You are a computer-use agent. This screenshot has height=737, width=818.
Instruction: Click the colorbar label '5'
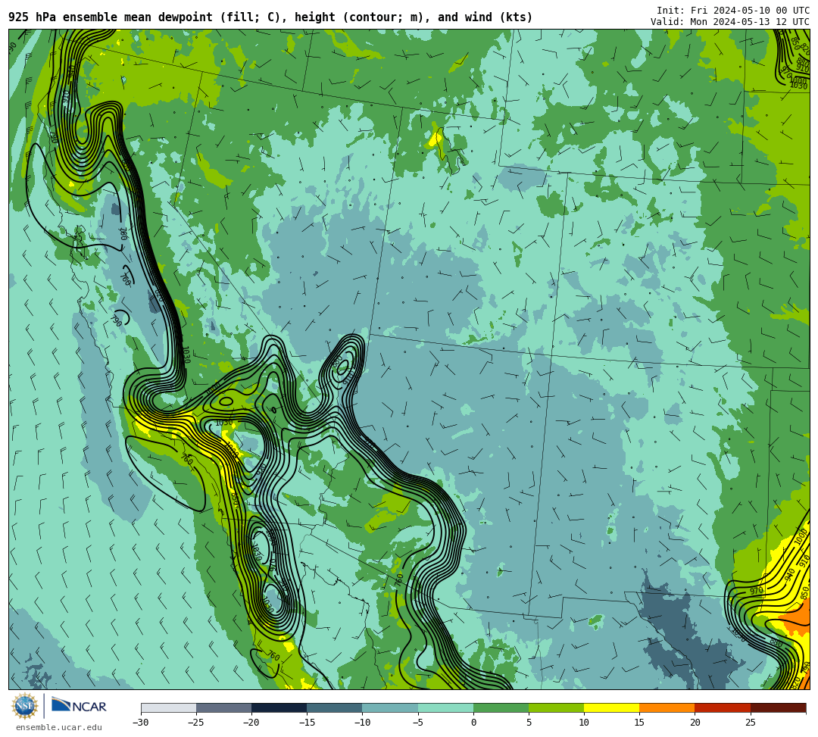tap(529, 723)
